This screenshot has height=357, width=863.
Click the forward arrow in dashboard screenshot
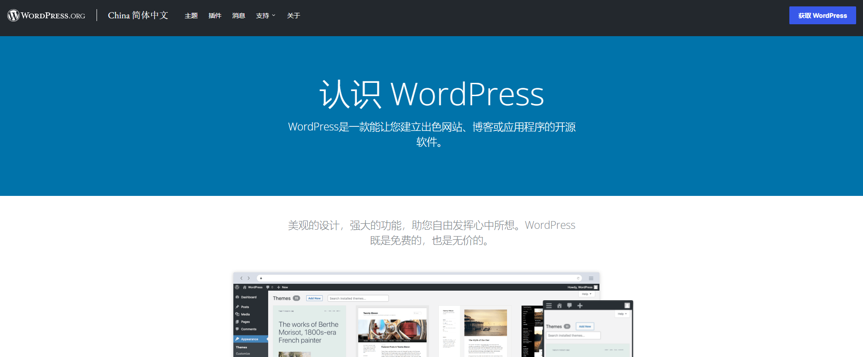249,278
